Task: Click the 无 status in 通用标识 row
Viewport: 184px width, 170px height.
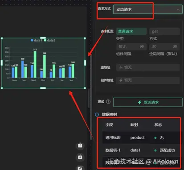Action: (162, 137)
